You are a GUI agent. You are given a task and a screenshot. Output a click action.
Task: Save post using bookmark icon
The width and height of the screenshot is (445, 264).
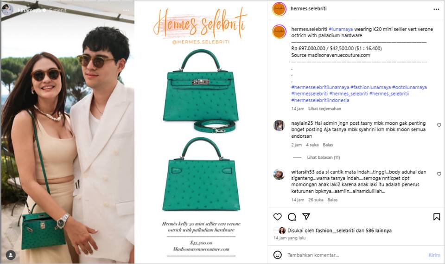pos(437,217)
